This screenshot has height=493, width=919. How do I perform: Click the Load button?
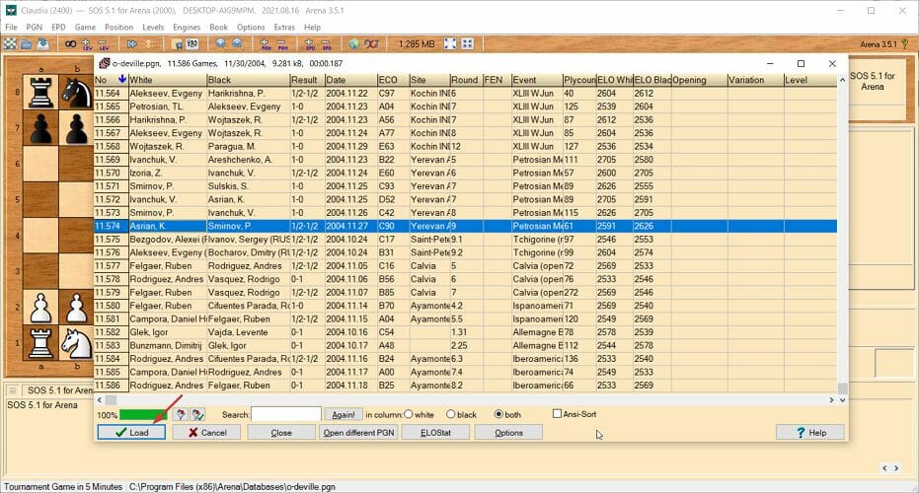tap(131, 433)
